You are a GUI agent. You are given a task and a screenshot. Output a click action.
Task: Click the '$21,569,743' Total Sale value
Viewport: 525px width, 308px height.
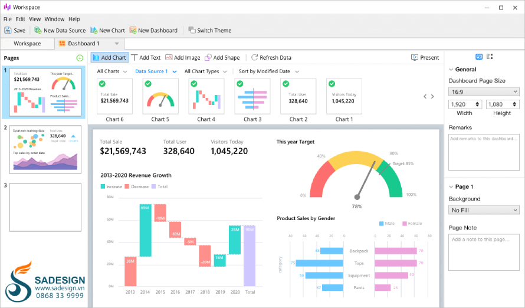click(x=123, y=151)
